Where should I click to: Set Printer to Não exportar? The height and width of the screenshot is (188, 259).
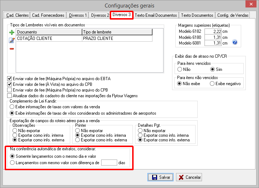tap(77, 131)
